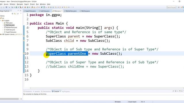Open the Problems view tab
The image size is (184, 103).
(28, 92)
